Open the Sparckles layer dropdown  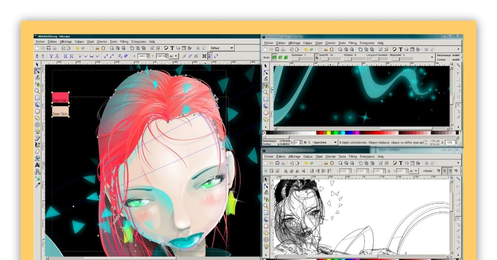pyautogui.click(x=325, y=142)
